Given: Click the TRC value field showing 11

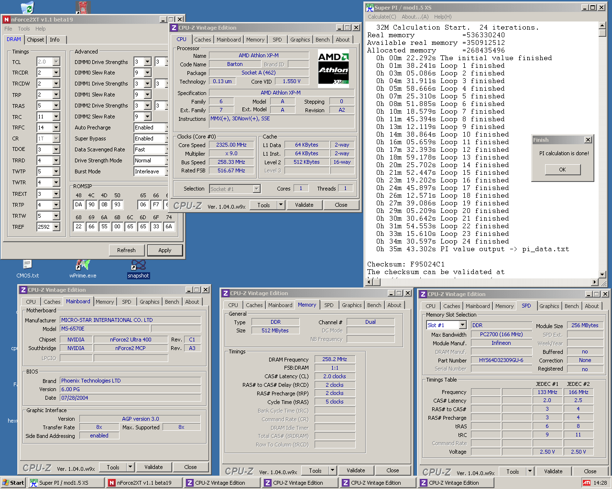Looking at the screenshot, I should [44, 117].
